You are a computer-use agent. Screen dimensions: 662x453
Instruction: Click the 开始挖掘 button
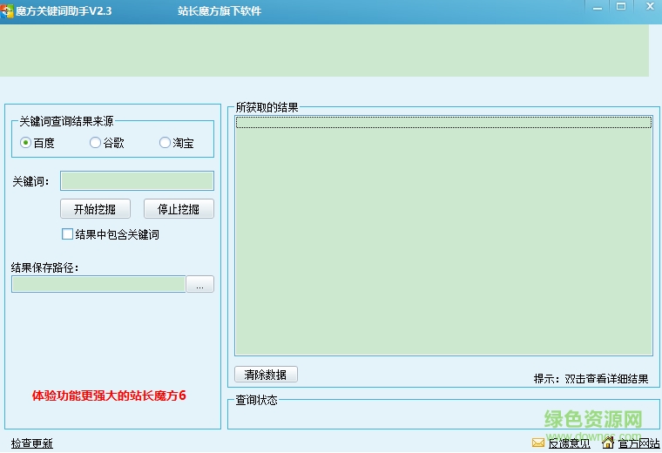(x=95, y=209)
